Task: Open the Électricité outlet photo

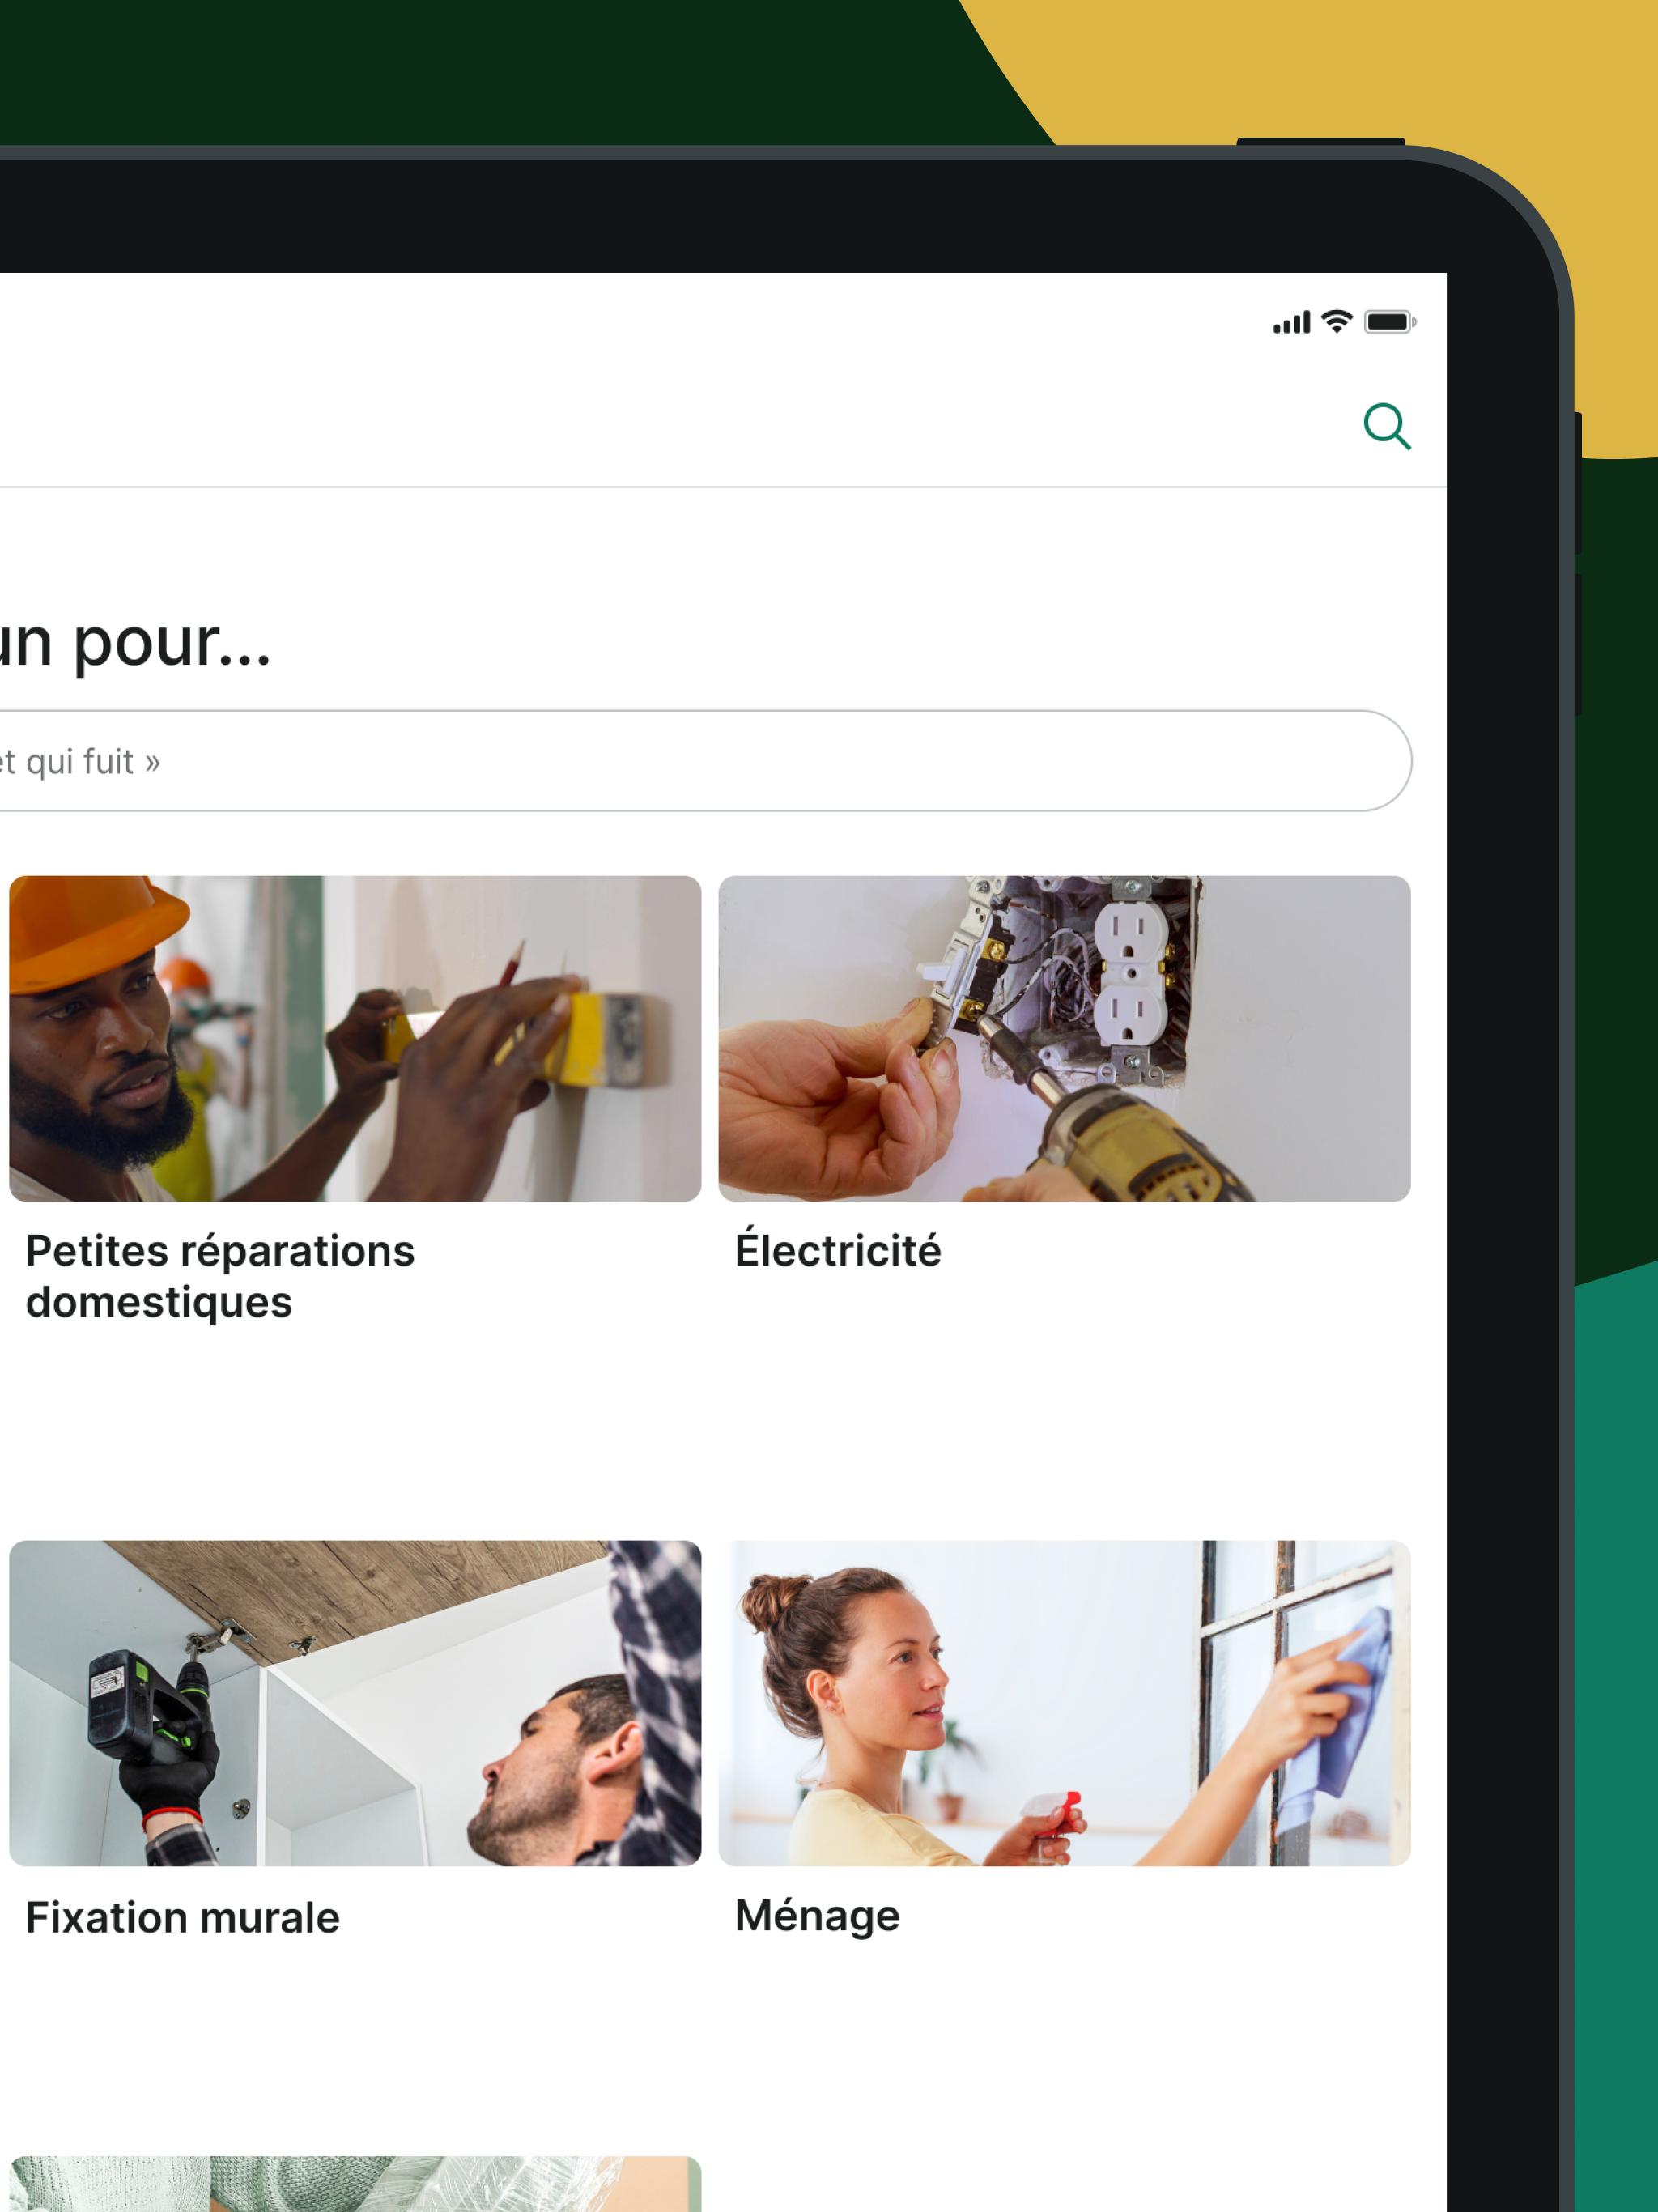Action: point(1064,1038)
